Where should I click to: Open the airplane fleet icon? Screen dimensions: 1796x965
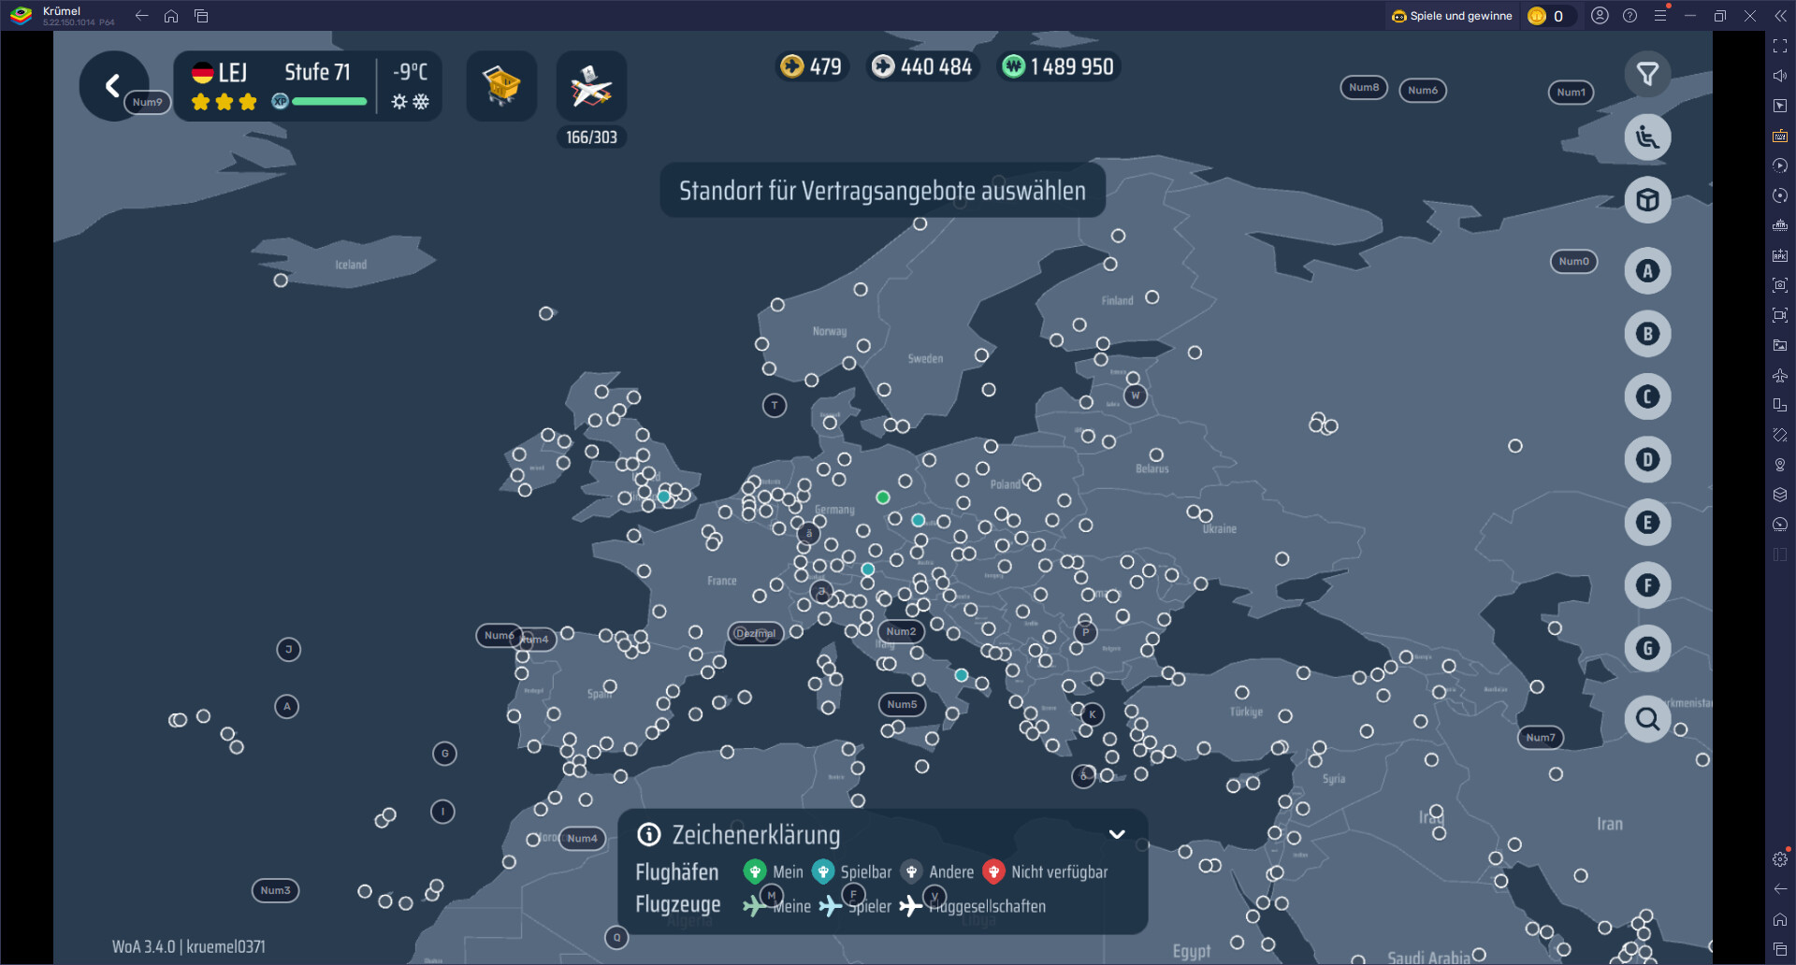[x=591, y=86]
